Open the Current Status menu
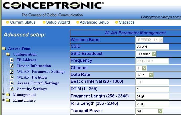Image resolution: width=181 pixels, height=115 pixels. pos(23,22)
